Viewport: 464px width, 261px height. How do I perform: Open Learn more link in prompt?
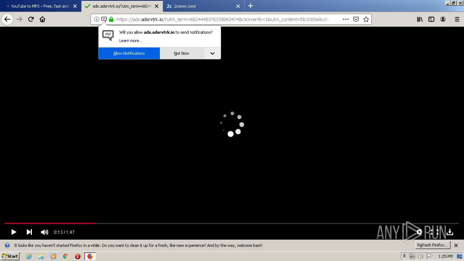[x=131, y=41]
